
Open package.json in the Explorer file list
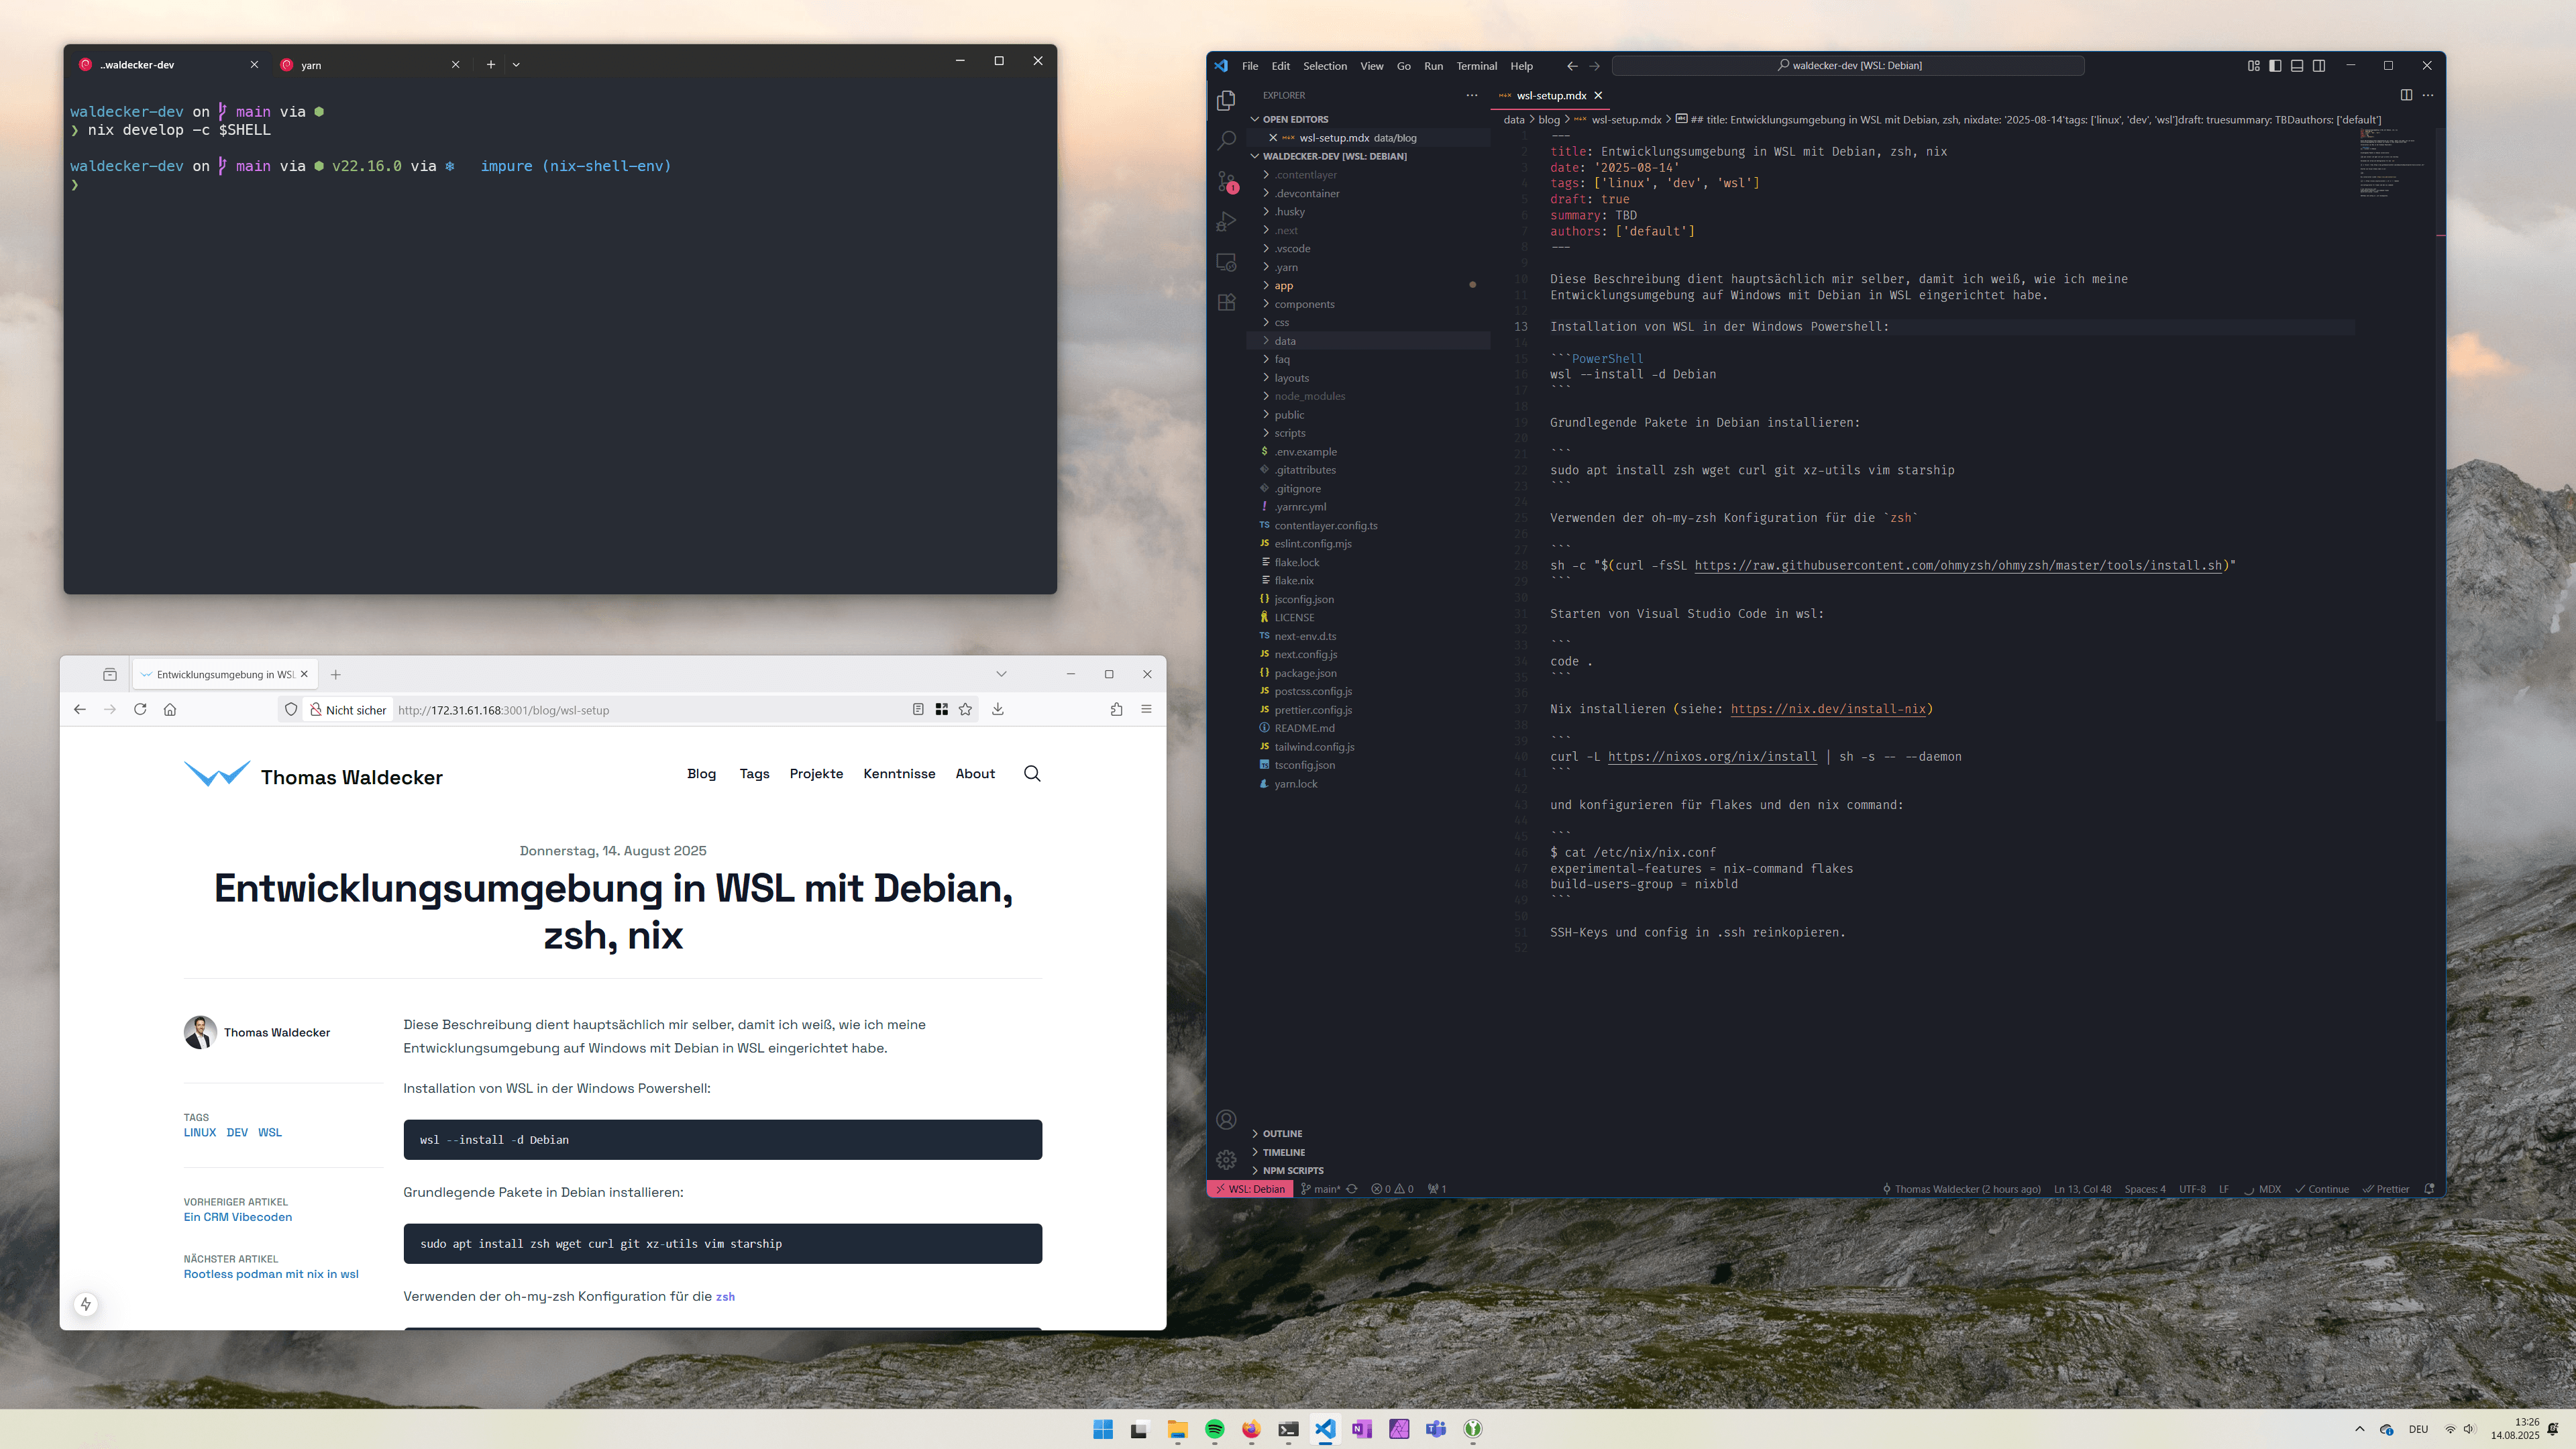point(1368,673)
